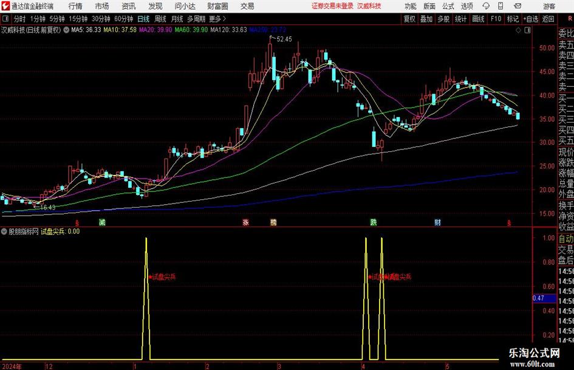Open the mobile phone icon in title bar
This screenshot has width=574, height=370.
[501, 6]
